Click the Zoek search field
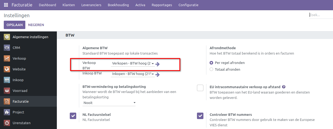This screenshot has width=333, height=129. (321, 15)
